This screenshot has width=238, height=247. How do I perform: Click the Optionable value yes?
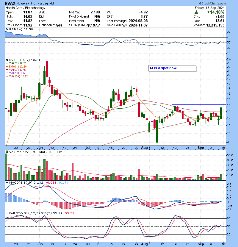coord(59,25)
